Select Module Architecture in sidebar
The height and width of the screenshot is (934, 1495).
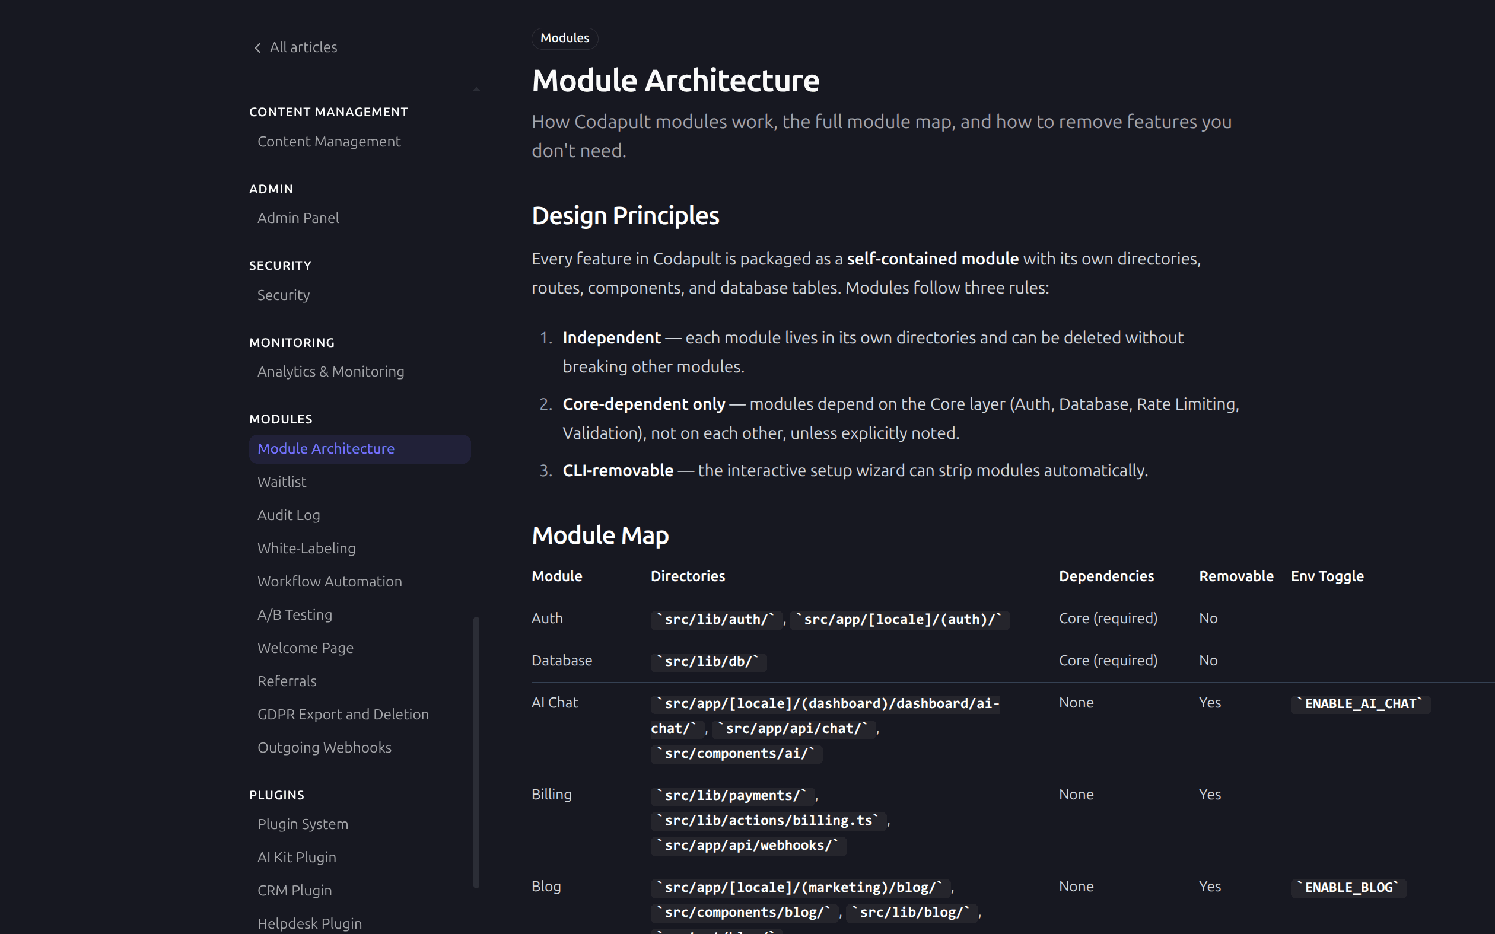[360, 449]
